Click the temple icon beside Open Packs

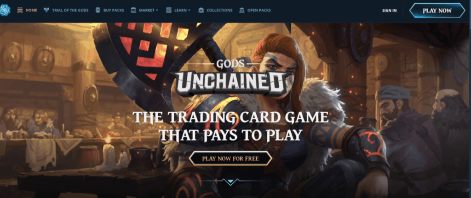[x=241, y=10]
